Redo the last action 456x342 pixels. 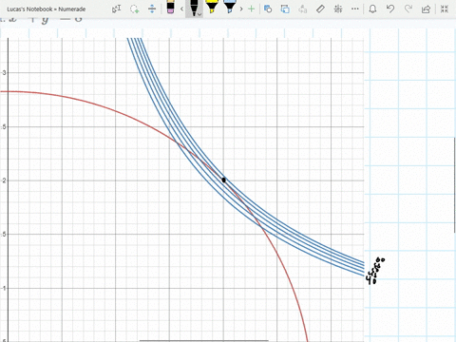point(408,9)
